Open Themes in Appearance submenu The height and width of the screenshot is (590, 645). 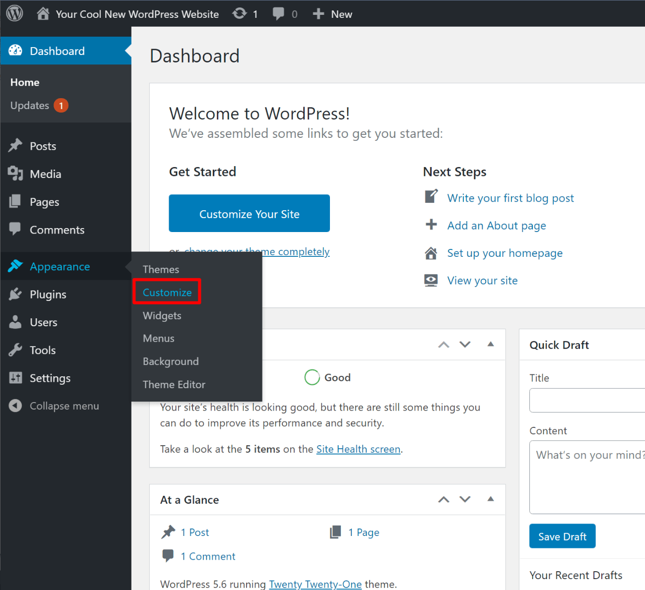(x=161, y=269)
